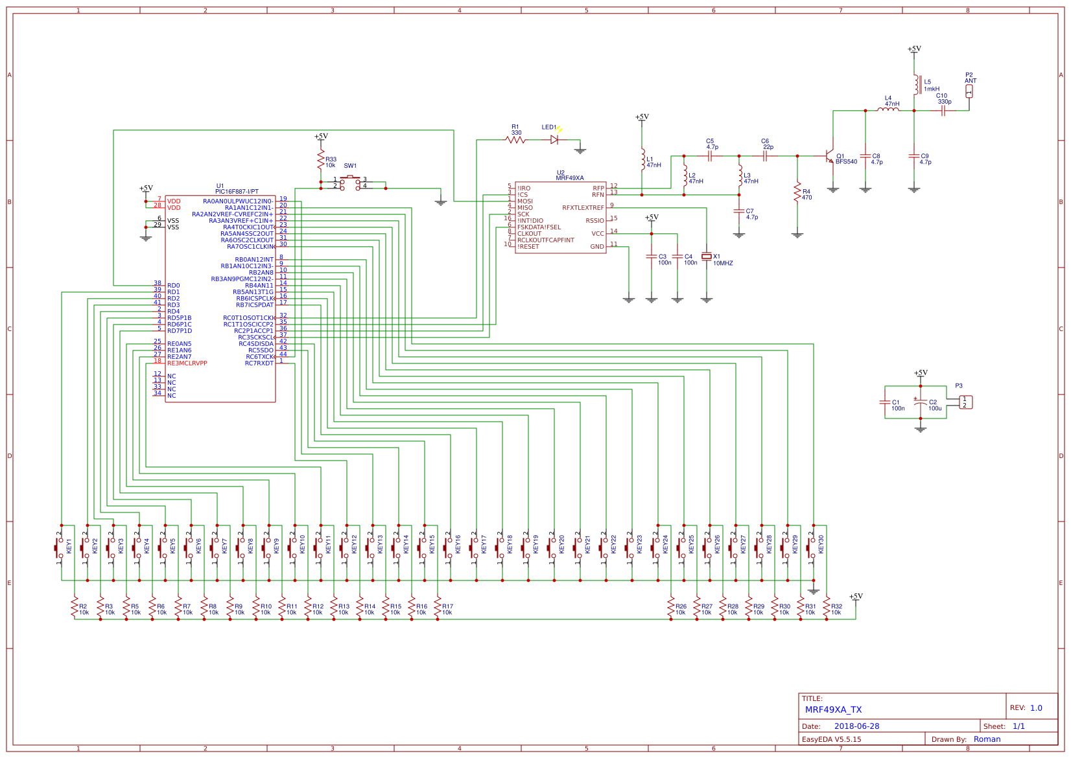1071x758 pixels.
Task: Click the X1 10MHZ crystal symbol
Action: [707, 257]
